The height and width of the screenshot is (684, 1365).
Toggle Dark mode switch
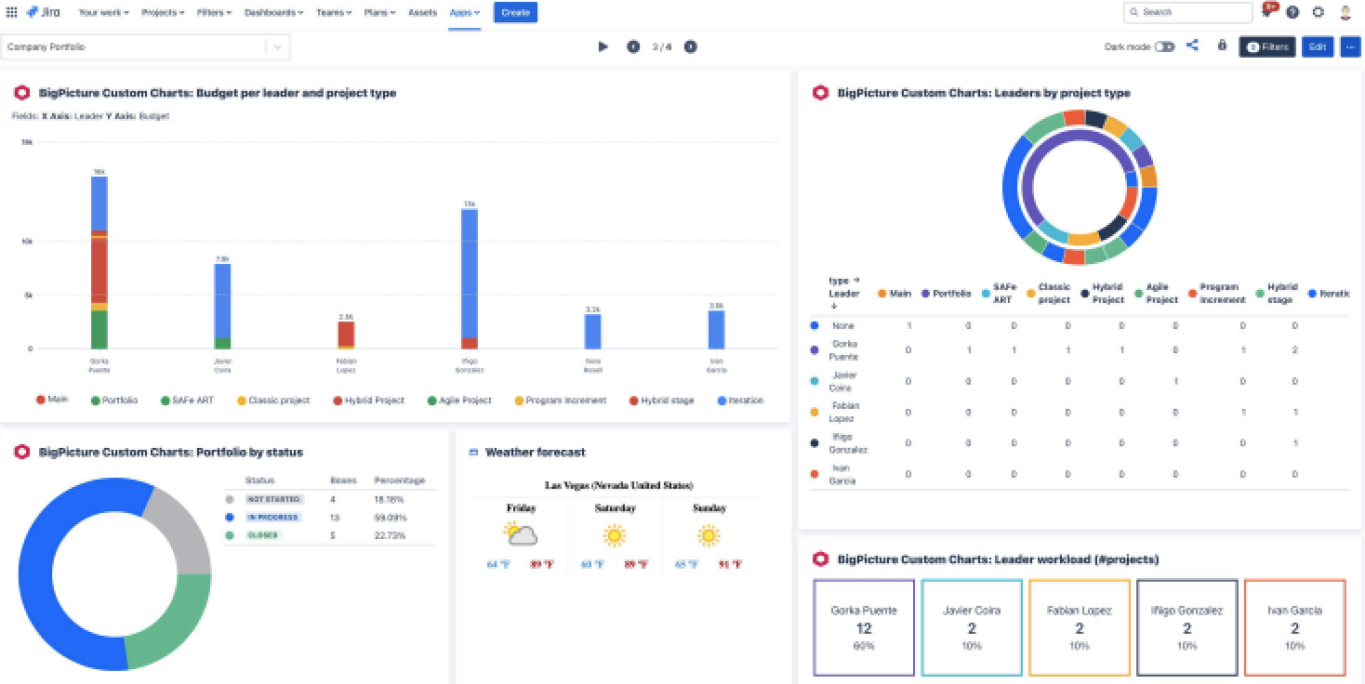[1164, 46]
